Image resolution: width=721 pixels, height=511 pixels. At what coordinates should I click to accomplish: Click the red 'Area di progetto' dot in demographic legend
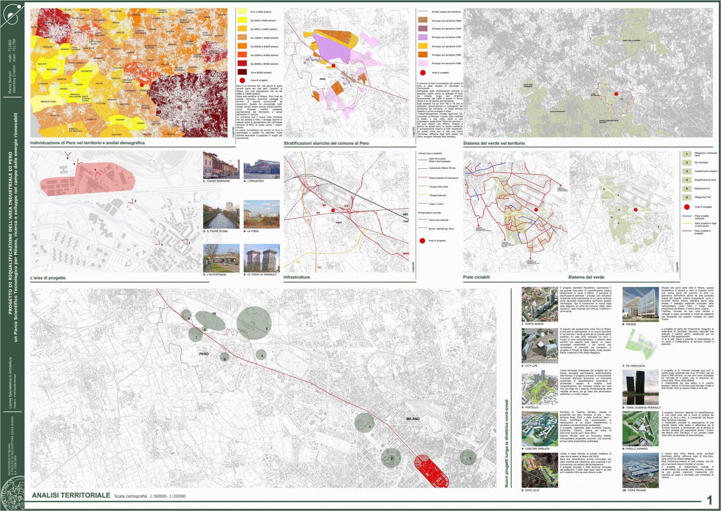pyautogui.click(x=242, y=80)
